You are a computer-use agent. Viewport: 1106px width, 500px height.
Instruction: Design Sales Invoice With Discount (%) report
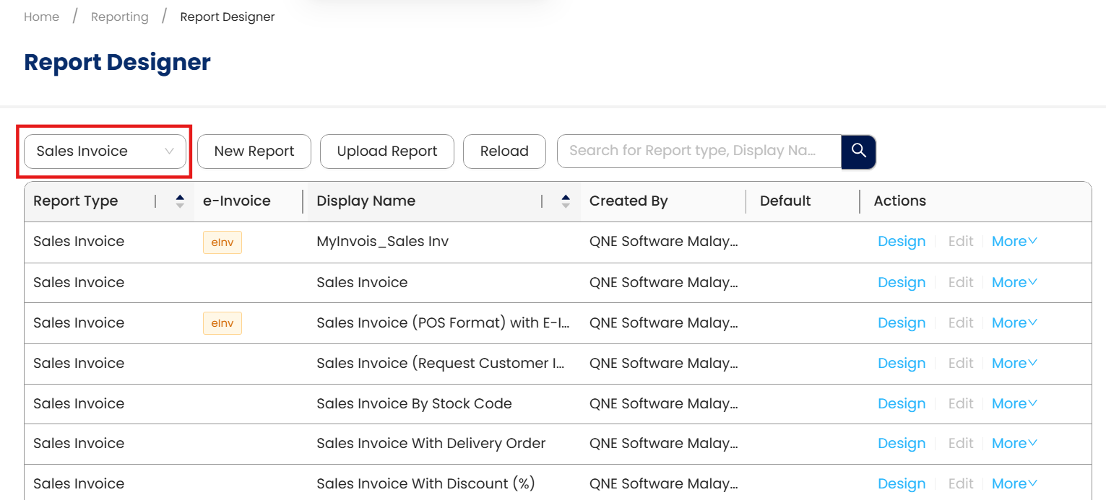tap(901, 484)
